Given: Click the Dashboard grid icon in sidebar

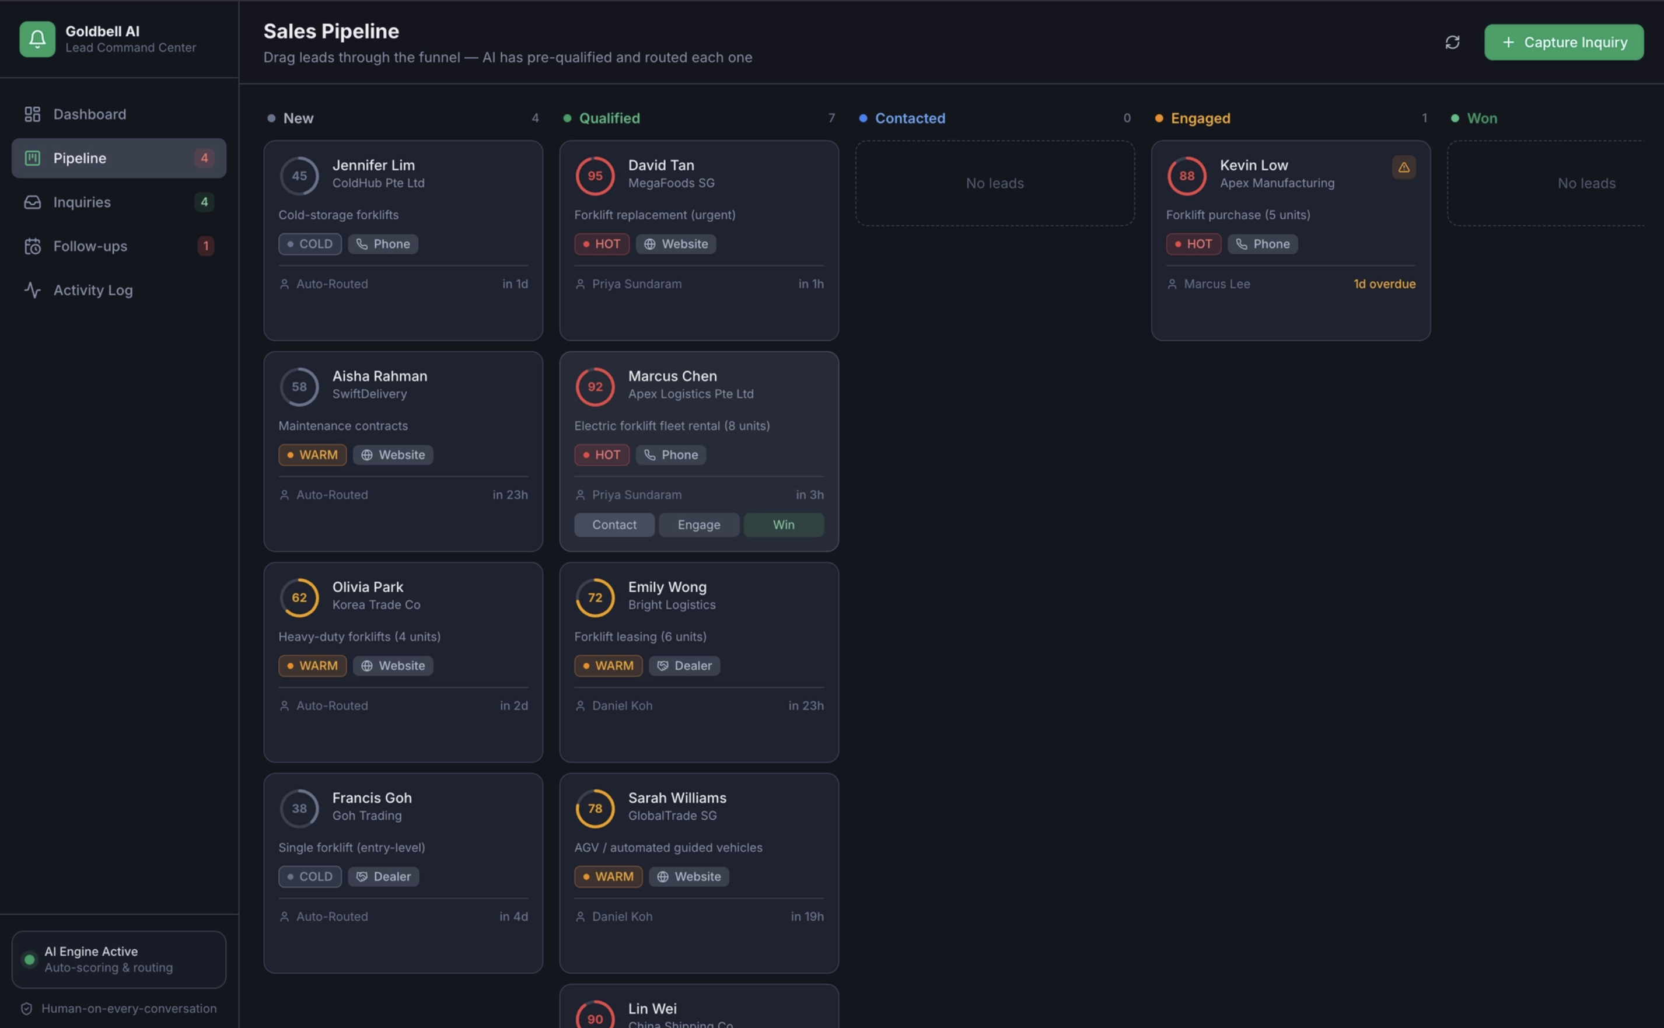Looking at the screenshot, I should 33,114.
